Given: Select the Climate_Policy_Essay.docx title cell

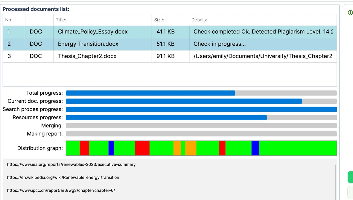Looking at the screenshot, I should click(102, 32).
